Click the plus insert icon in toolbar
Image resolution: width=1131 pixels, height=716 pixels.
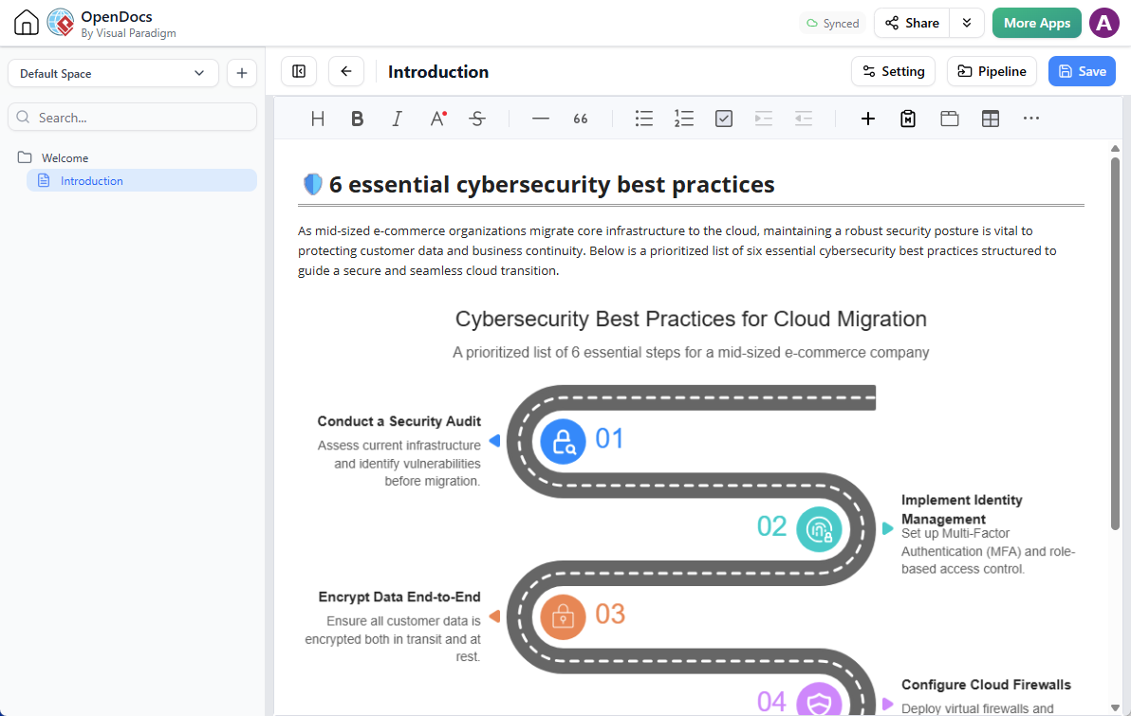[868, 119]
